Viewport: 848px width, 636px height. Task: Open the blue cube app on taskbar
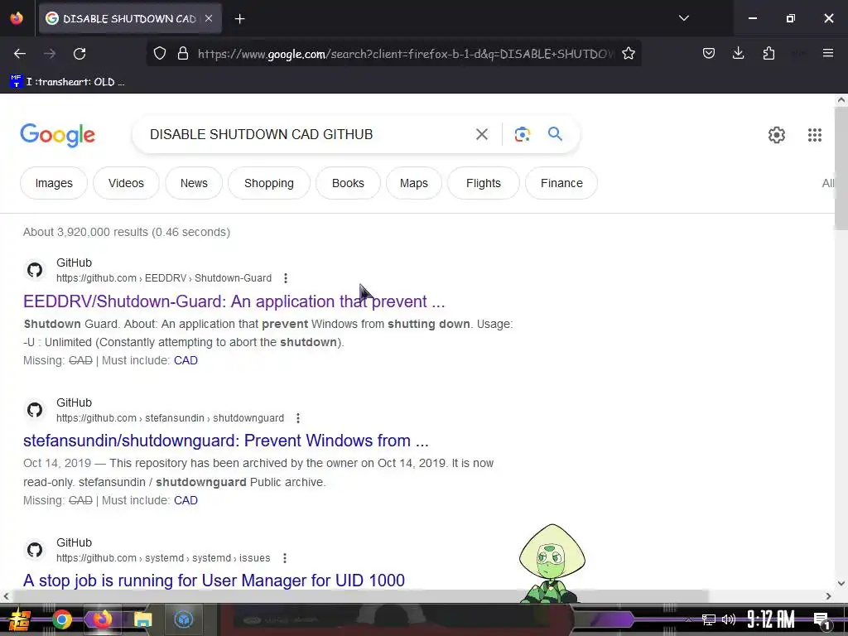tap(183, 619)
